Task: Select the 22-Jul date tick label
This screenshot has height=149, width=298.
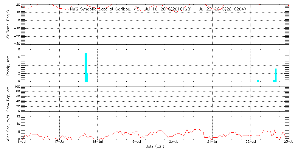Action: click(x=251, y=142)
